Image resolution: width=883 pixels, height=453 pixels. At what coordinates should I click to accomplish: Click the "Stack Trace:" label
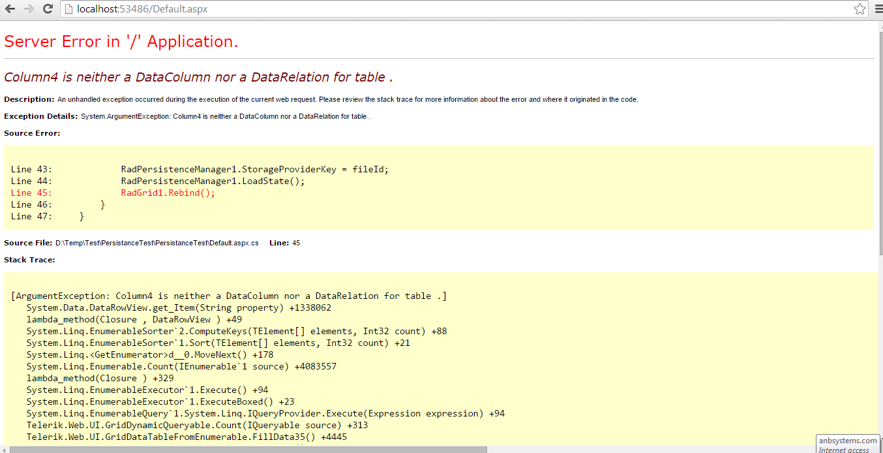pyautogui.click(x=29, y=260)
